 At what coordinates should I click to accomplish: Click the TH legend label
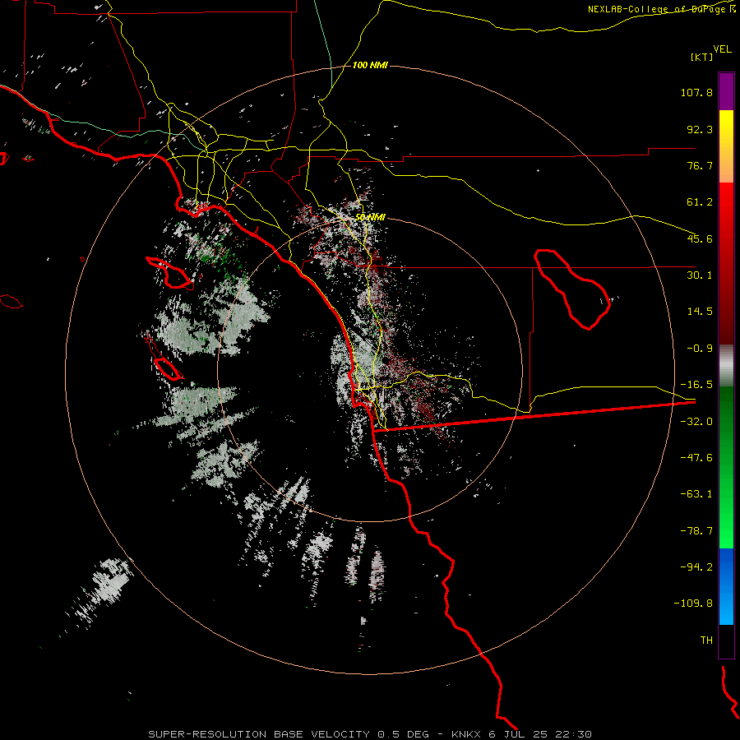pos(706,640)
